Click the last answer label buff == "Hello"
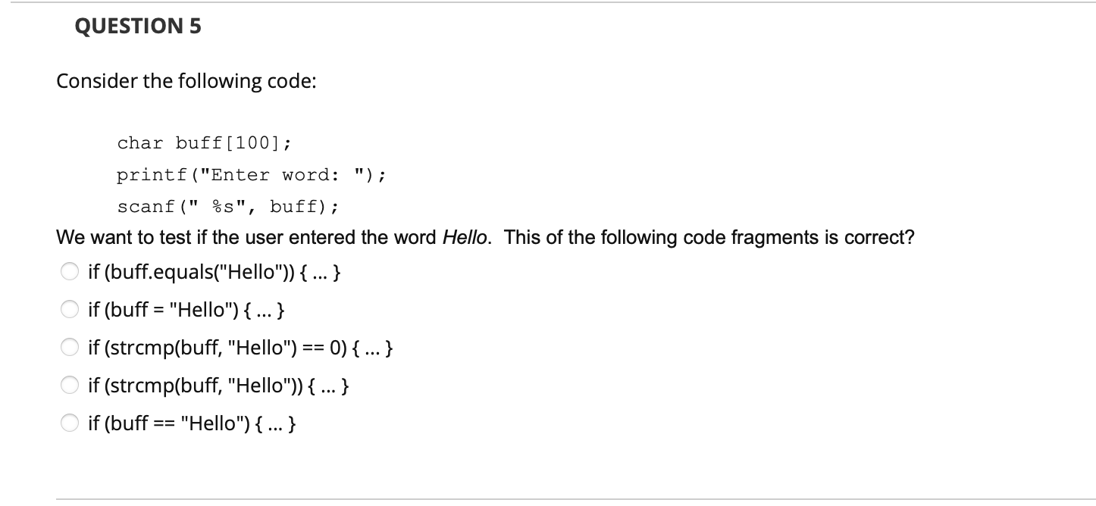Screen dimensions: 1096x506 coord(192,423)
